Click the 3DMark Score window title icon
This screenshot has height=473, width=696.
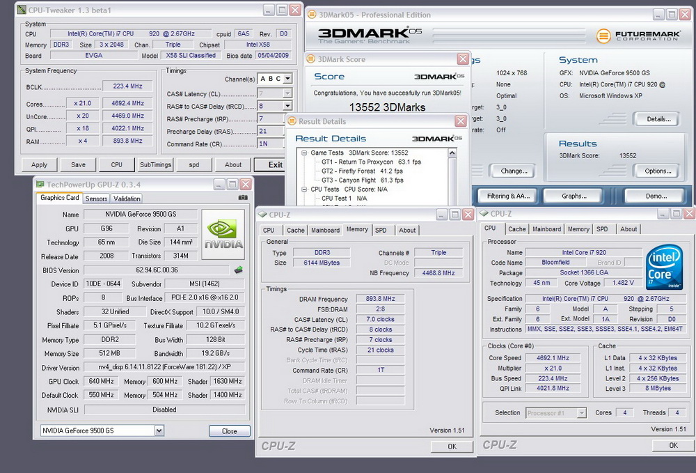coord(311,59)
